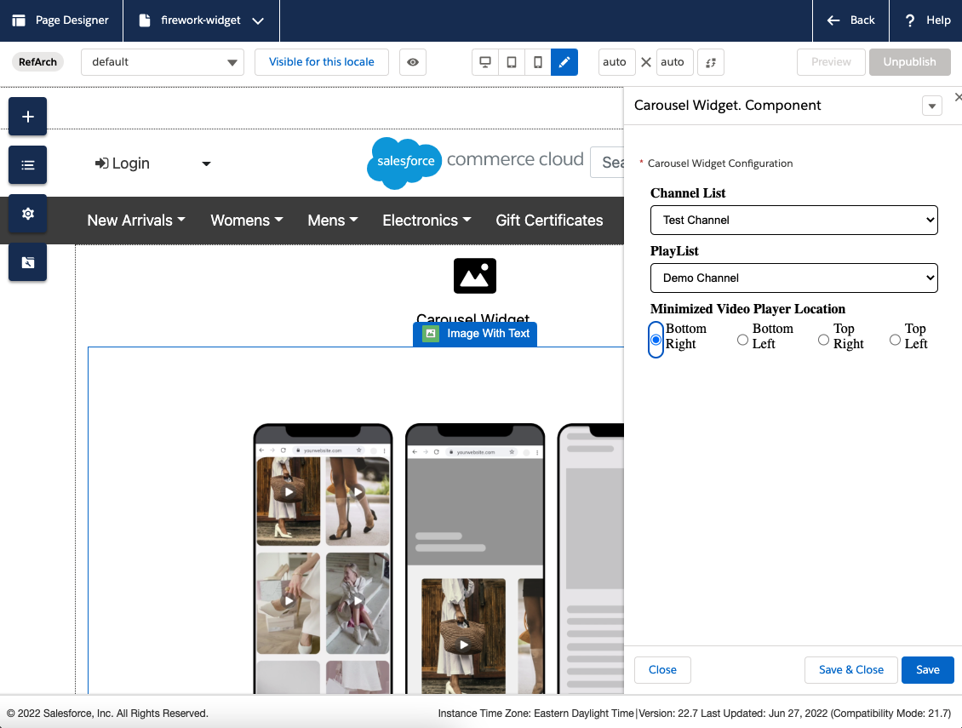Click in the viewport width auto field
The width and height of the screenshot is (962, 728).
point(616,62)
